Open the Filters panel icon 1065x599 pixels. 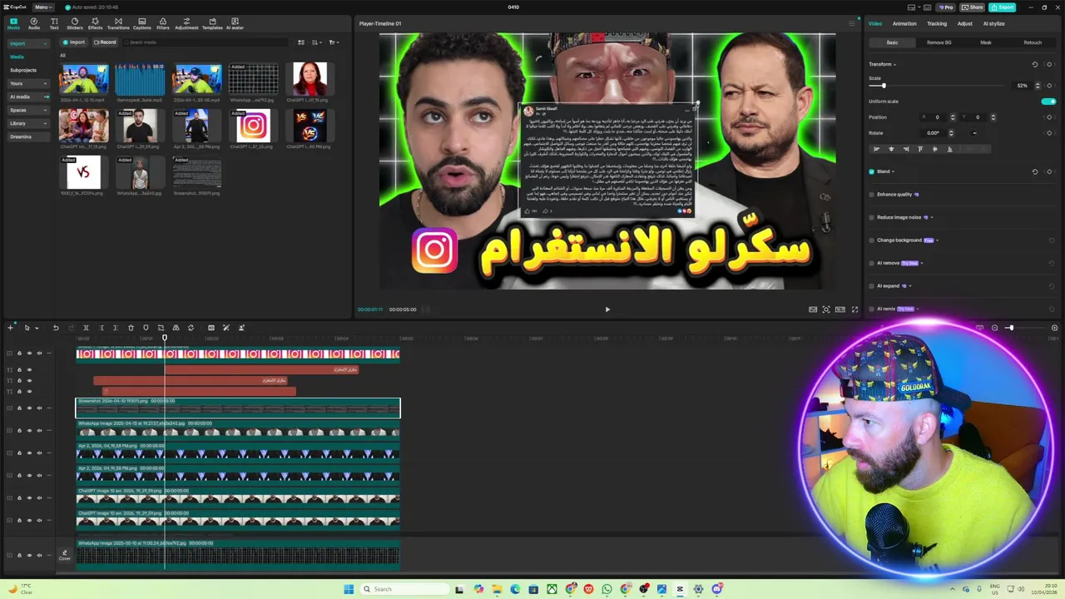(x=163, y=23)
